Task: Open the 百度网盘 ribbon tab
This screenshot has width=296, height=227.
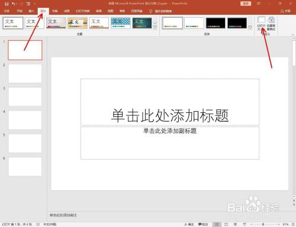Action: click(x=137, y=11)
